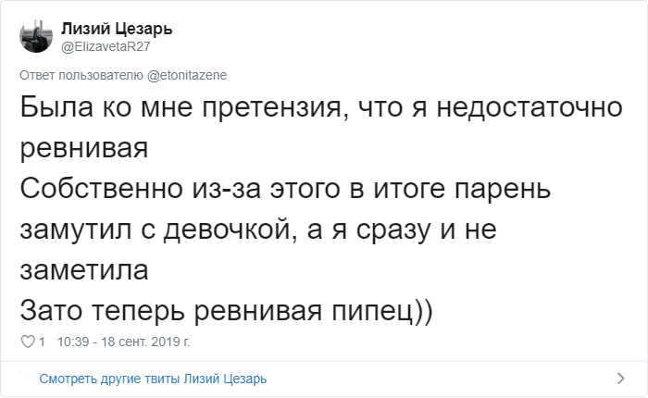Image resolution: width=648 pixels, height=398 pixels.
Task: Click 'Смотреть другие твиты Лизий Цезарь'
Action: coord(153,379)
